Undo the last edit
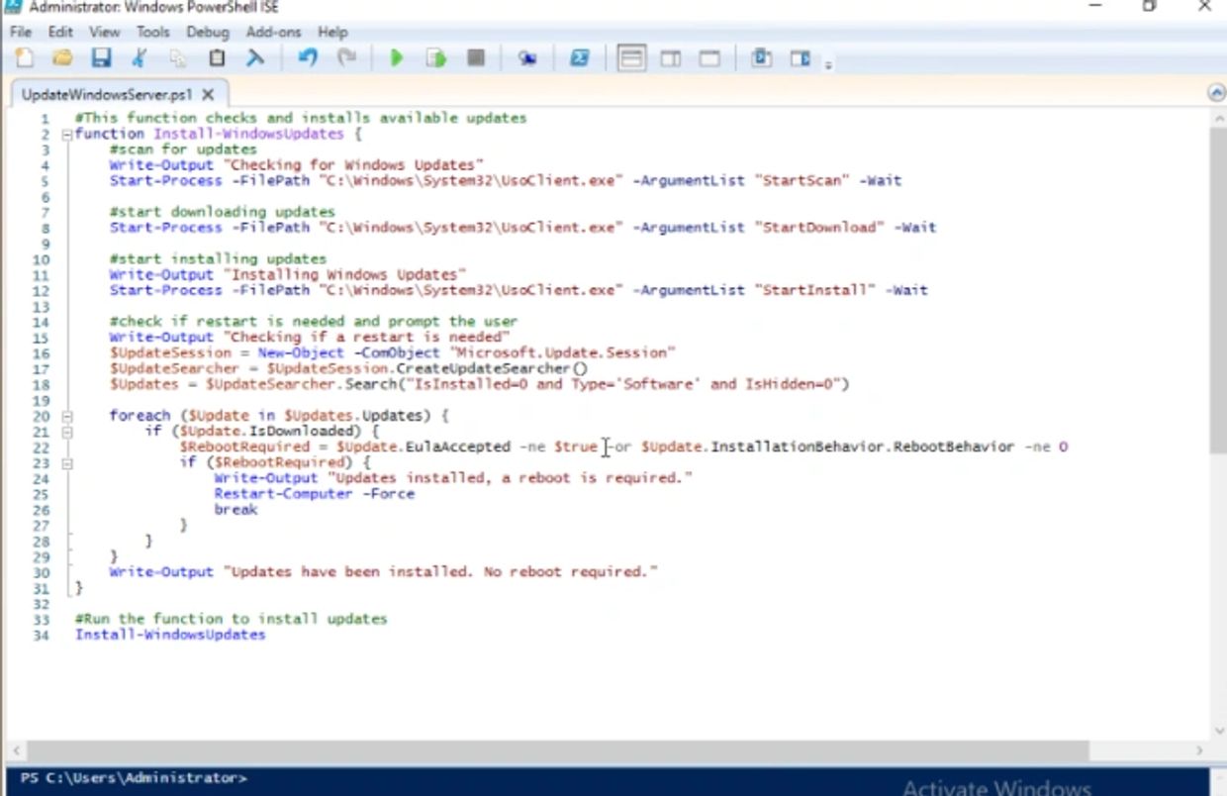1227x796 pixels. 308,58
